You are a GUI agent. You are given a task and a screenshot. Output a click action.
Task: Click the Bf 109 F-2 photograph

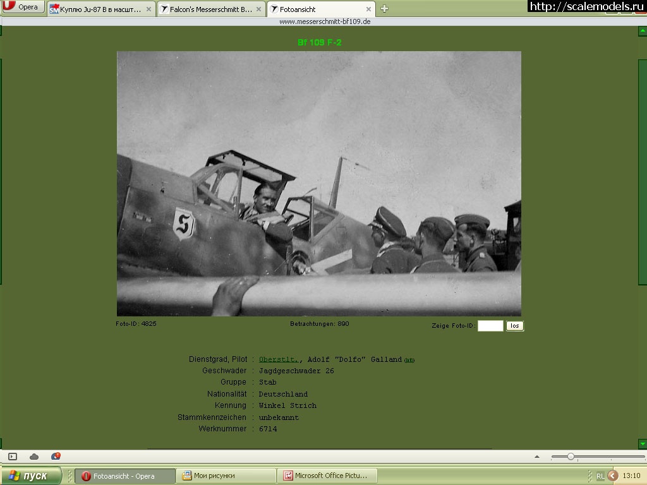(x=318, y=183)
